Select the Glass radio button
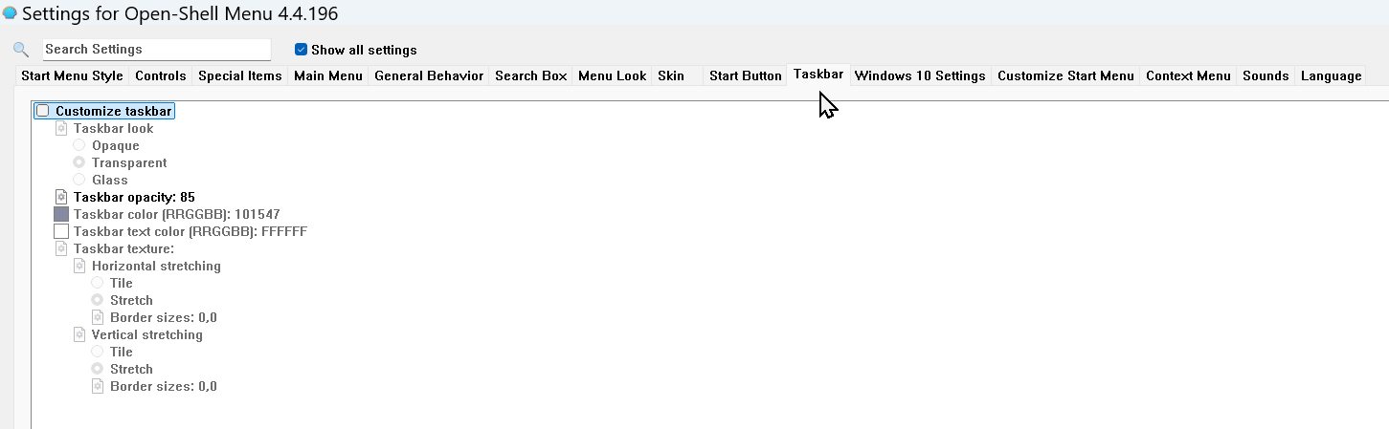The height and width of the screenshot is (429, 1389). tap(79, 180)
